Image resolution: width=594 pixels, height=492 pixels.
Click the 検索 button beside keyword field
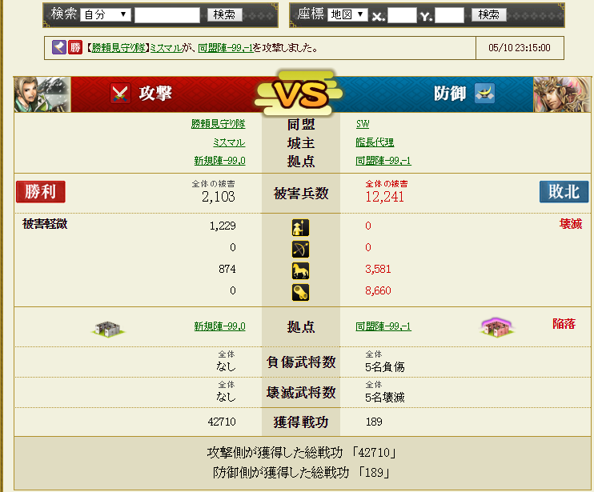pos(225,14)
